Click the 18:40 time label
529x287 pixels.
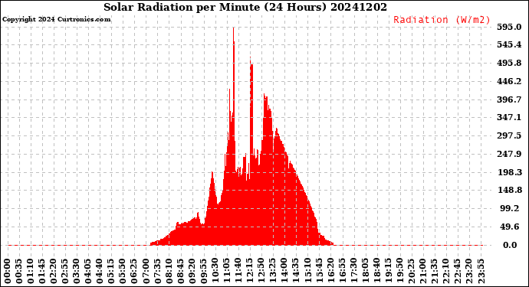click(x=377, y=272)
